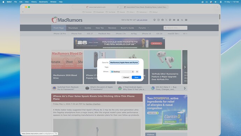The image size is (241, 136).
Task: Open the MacBook Neo roundup link
Action: pyautogui.click(x=104, y=34)
